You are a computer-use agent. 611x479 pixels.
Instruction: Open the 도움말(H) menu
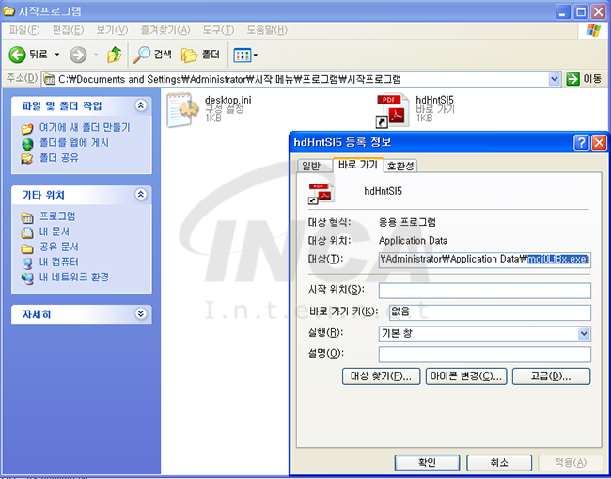267,30
